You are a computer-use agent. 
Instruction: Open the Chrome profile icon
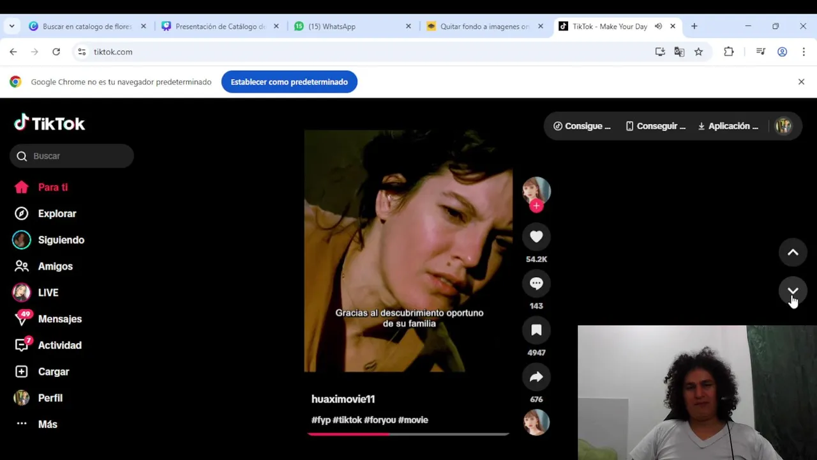pyautogui.click(x=782, y=52)
